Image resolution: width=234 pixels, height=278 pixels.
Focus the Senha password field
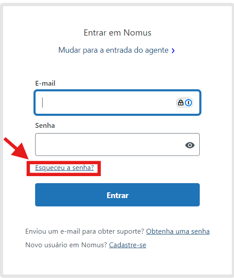117,144
